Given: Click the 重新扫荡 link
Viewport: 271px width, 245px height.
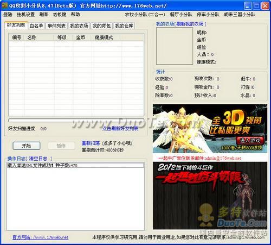Looking at the screenshot, I should coord(91,143).
